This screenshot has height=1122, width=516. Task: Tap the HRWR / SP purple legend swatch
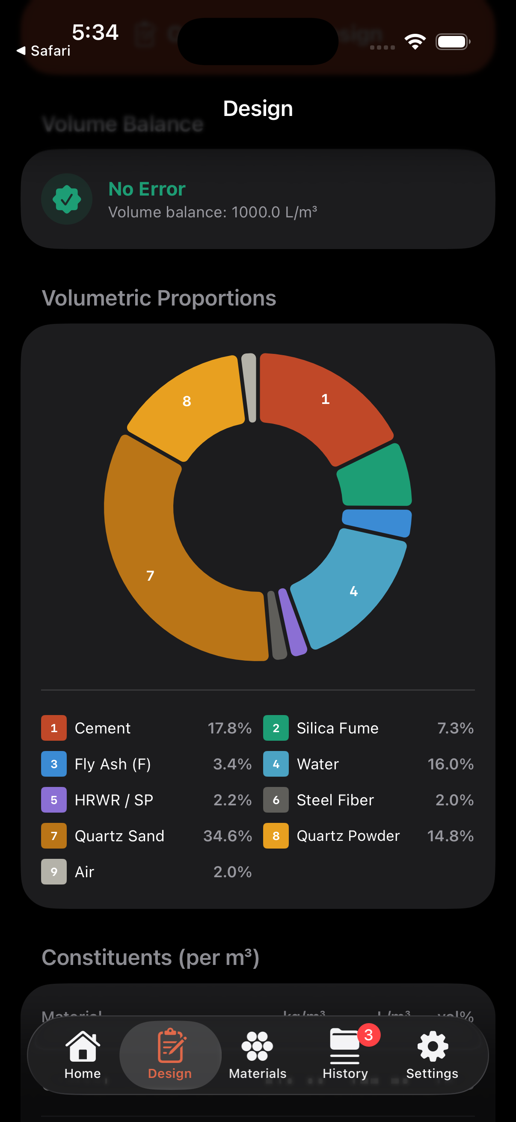click(x=54, y=800)
